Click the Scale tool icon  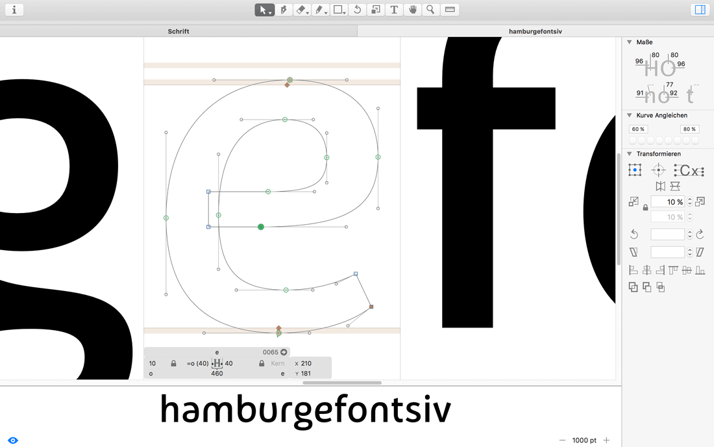point(375,10)
